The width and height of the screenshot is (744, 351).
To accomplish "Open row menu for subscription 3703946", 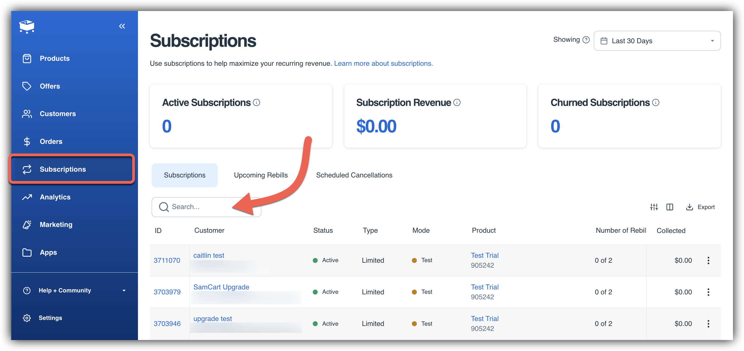I will (x=708, y=323).
